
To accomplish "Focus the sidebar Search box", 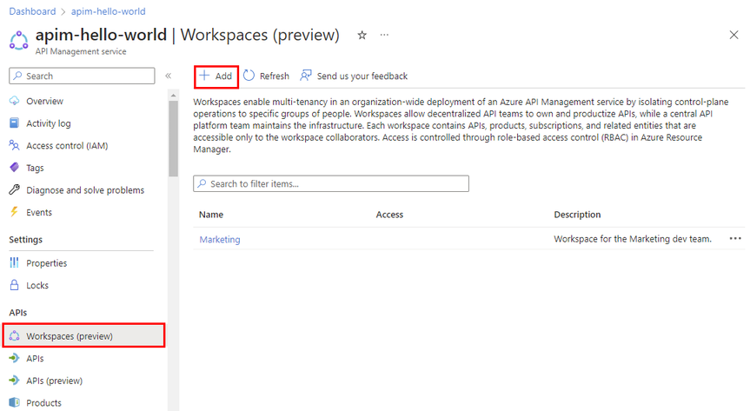I will pyautogui.click(x=82, y=76).
